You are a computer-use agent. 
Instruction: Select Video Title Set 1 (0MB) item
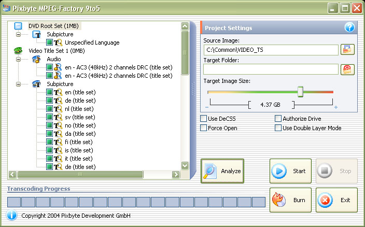point(57,51)
